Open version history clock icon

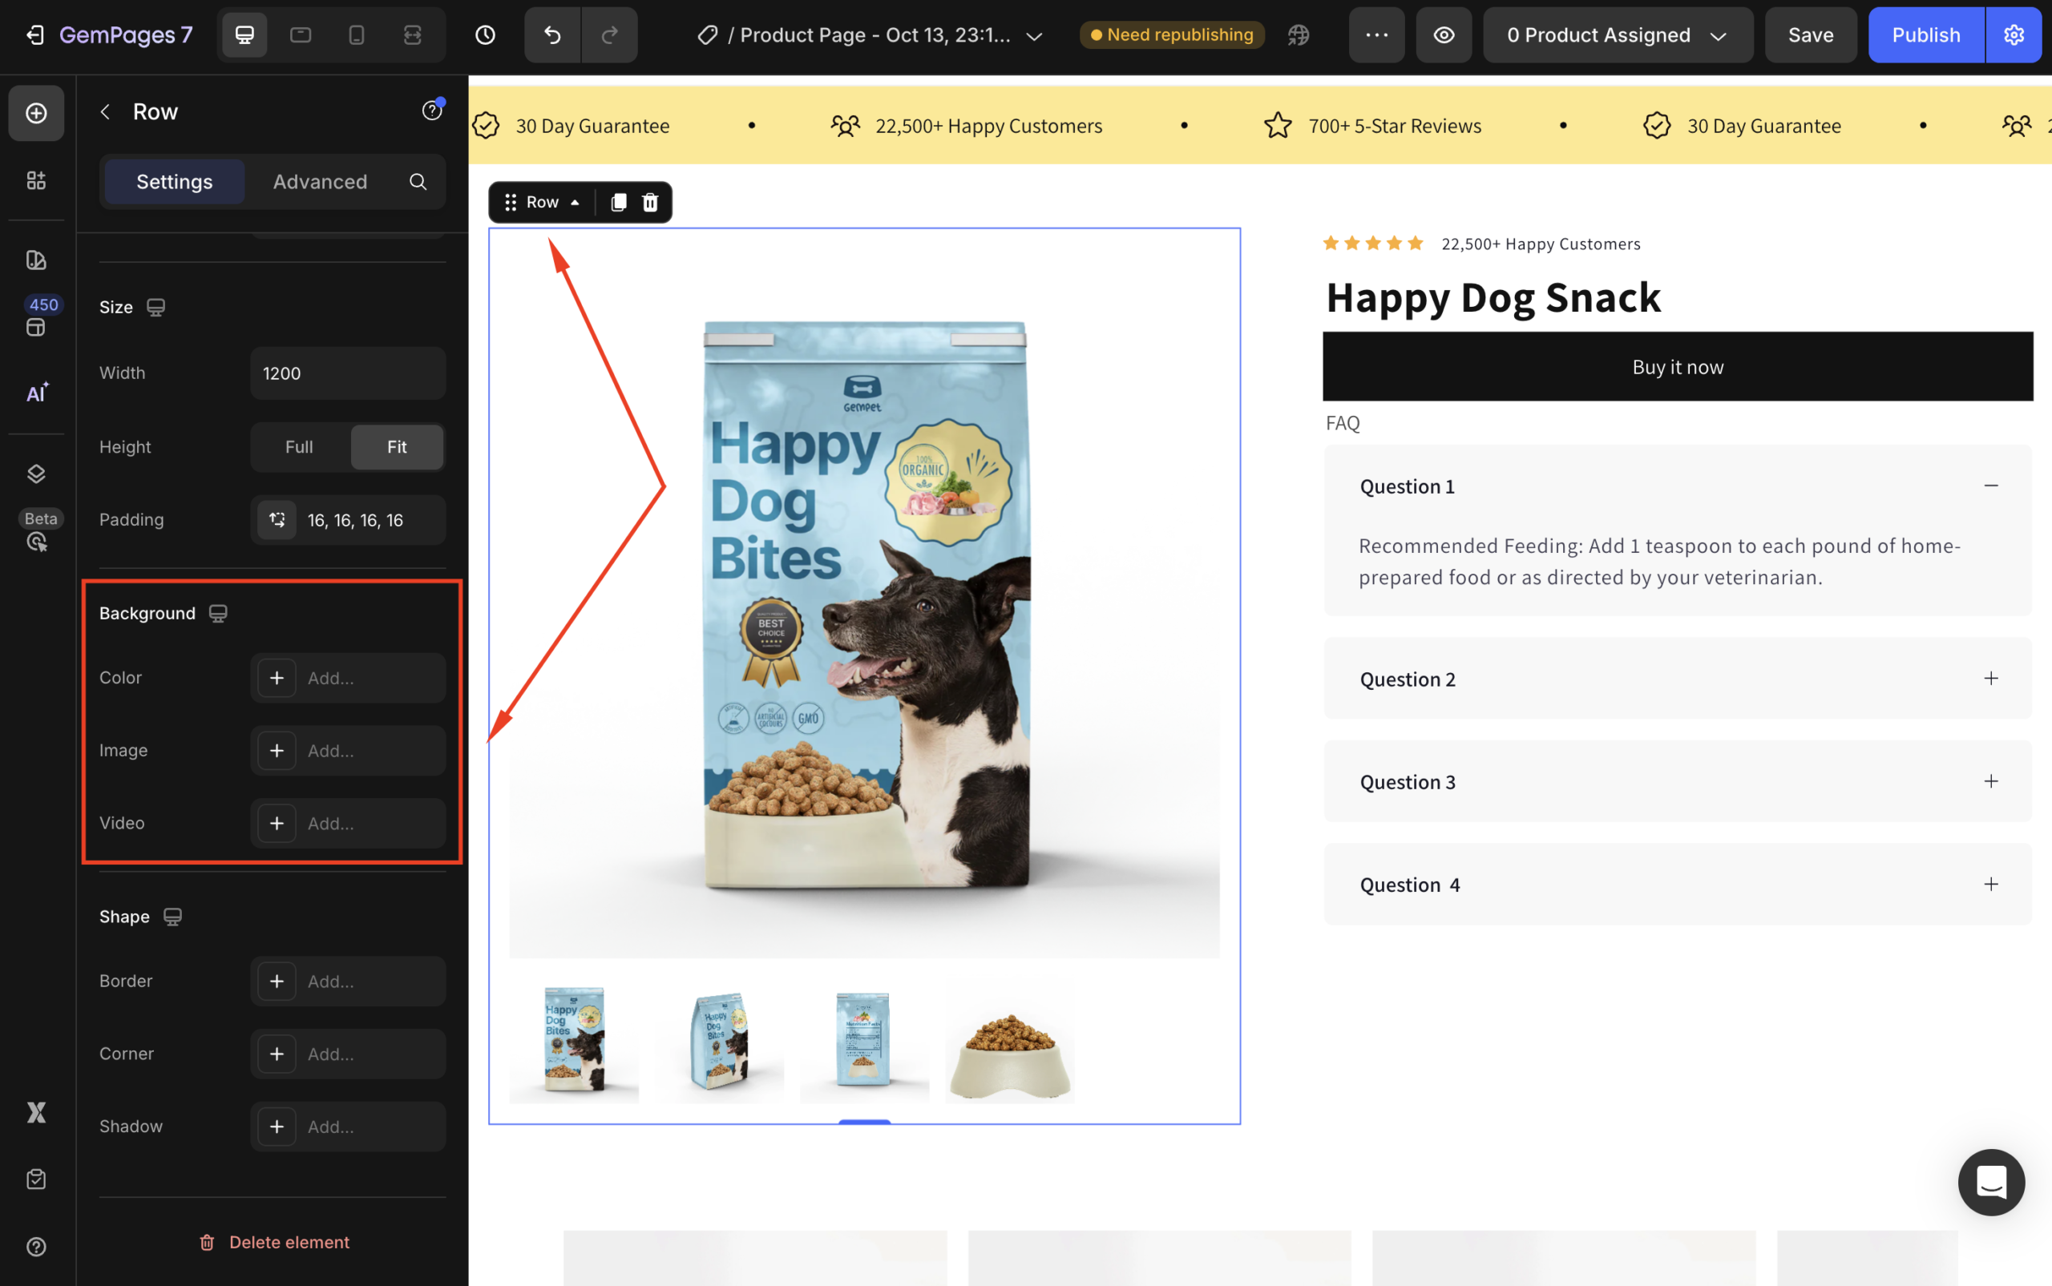point(485,35)
